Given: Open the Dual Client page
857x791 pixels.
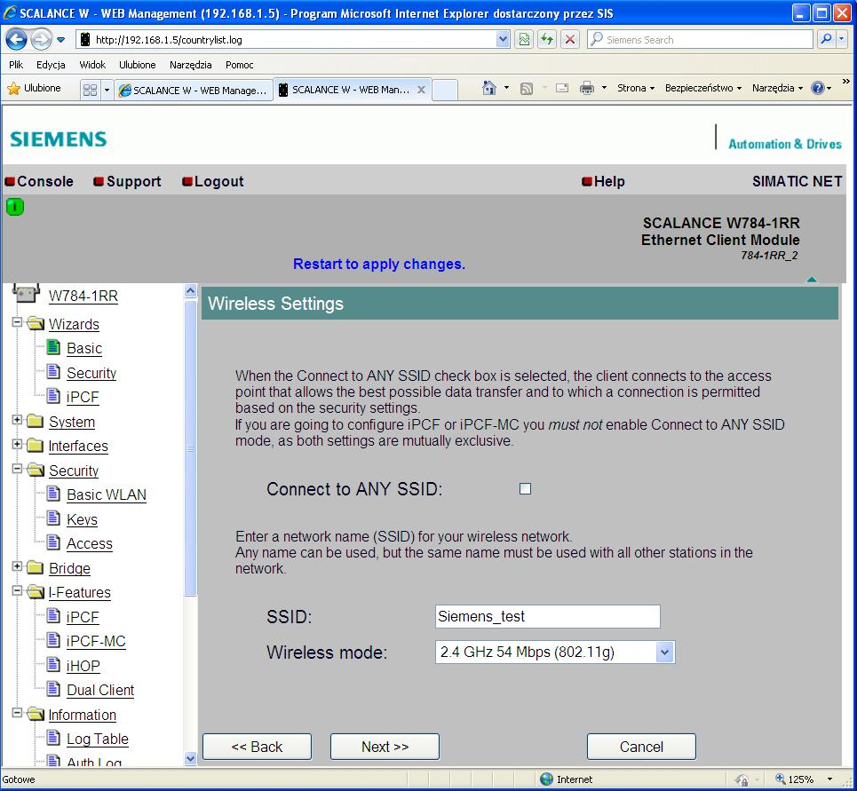Looking at the screenshot, I should pyautogui.click(x=100, y=691).
